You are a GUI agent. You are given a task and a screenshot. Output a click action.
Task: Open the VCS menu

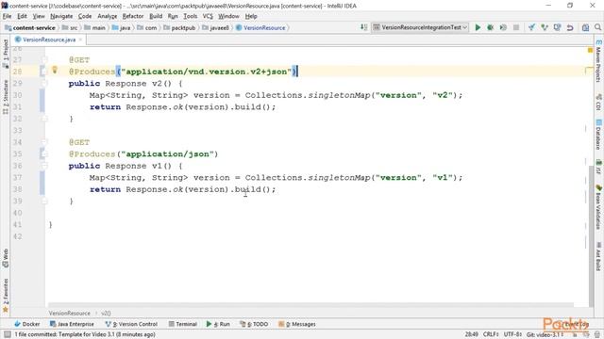pos(208,16)
